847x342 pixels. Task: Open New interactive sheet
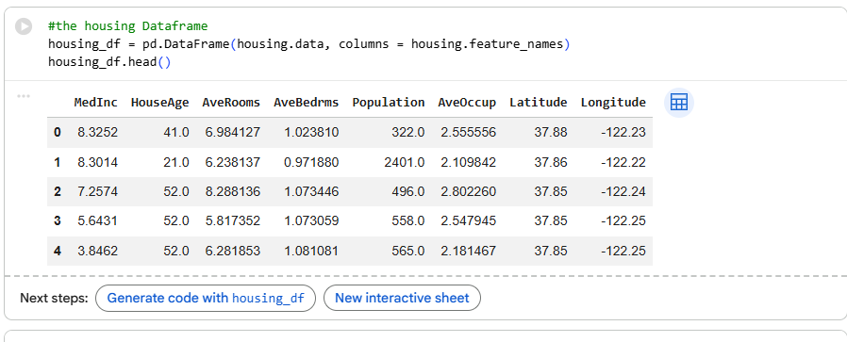pos(402,298)
